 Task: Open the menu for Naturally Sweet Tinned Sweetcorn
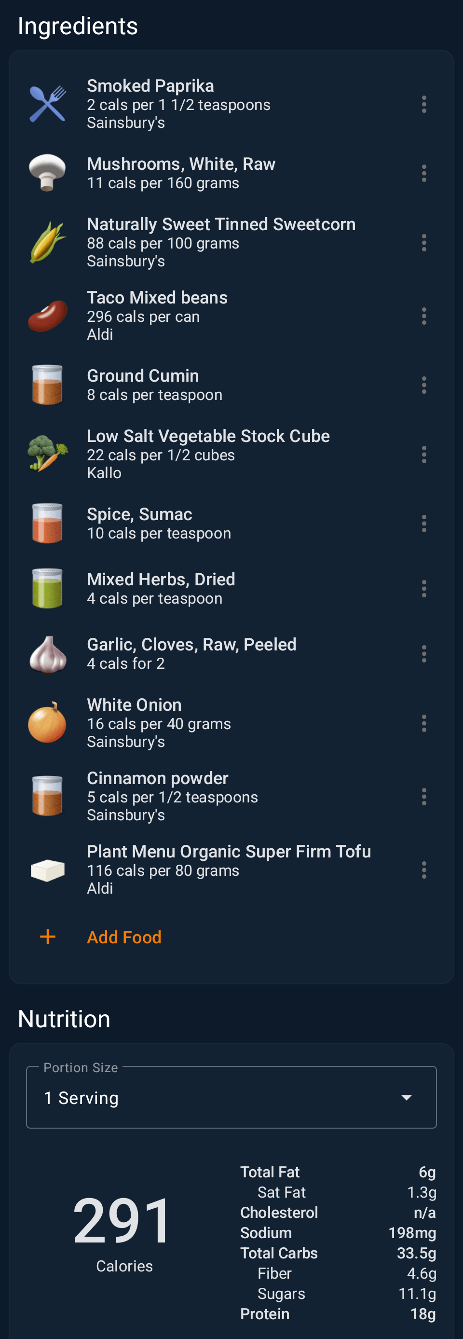pos(424,243)
